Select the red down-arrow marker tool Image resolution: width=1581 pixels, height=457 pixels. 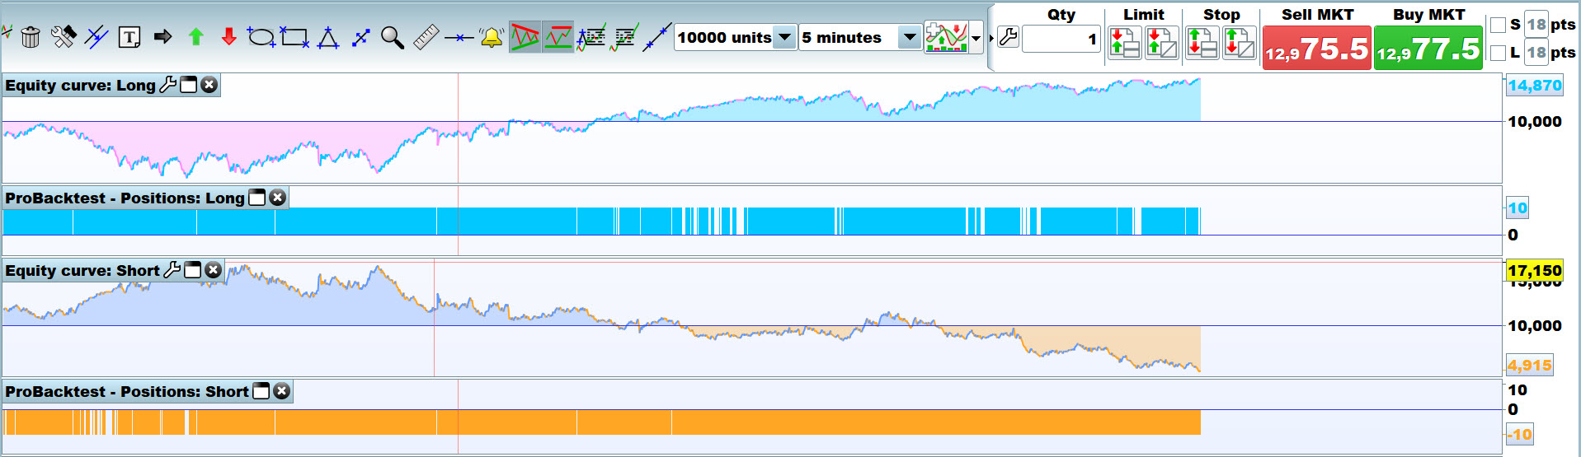[228, 37]
